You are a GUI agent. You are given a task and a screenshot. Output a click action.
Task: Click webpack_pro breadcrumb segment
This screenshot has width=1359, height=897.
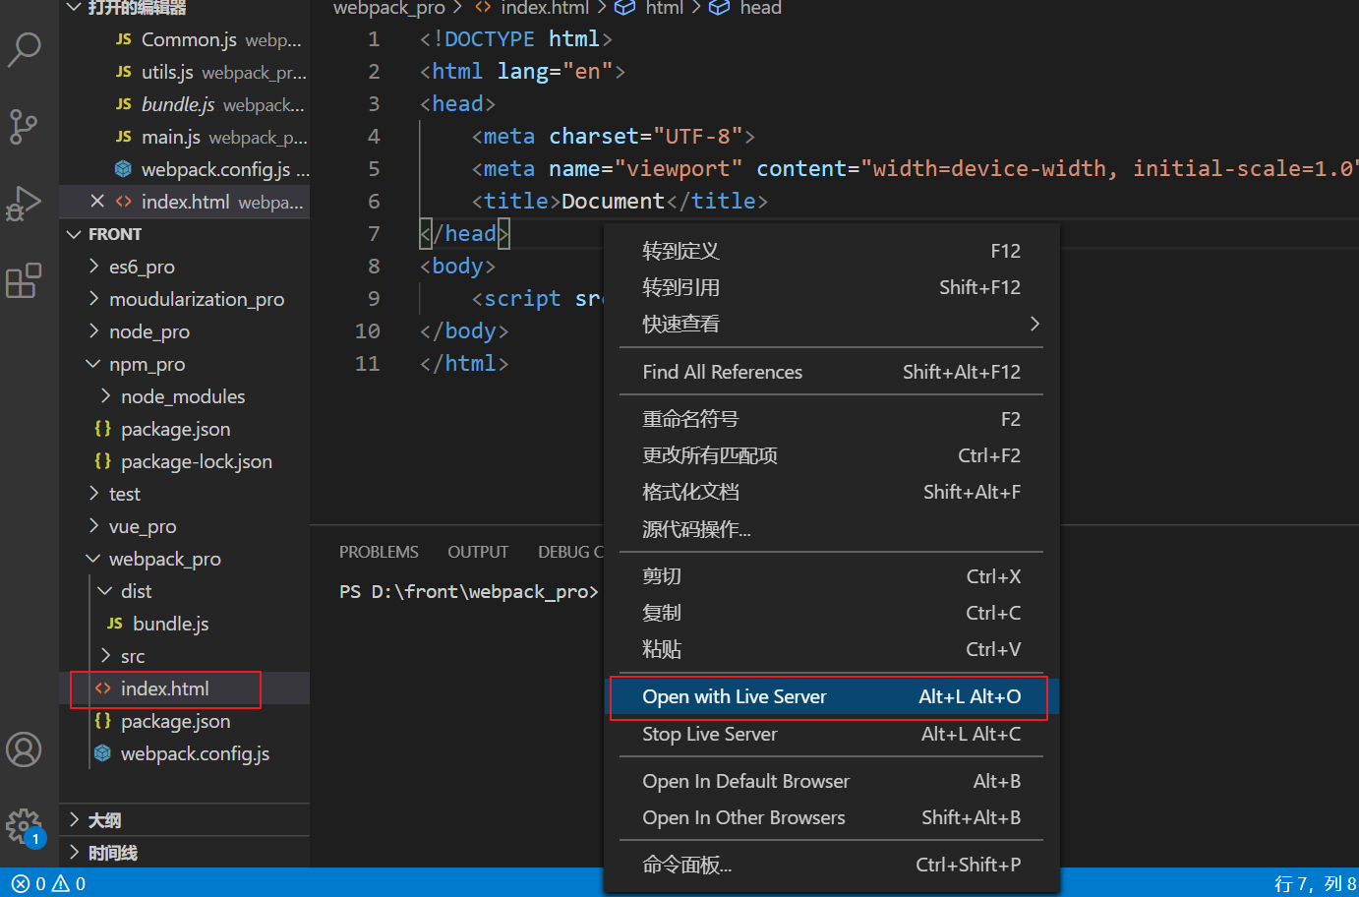[x=389, y=8]
